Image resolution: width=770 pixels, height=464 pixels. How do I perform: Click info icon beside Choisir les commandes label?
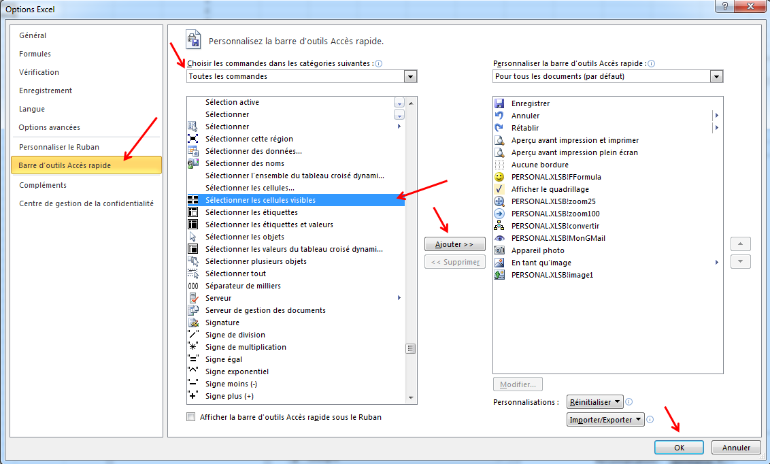pyautogui.click(x=379, y=63)
